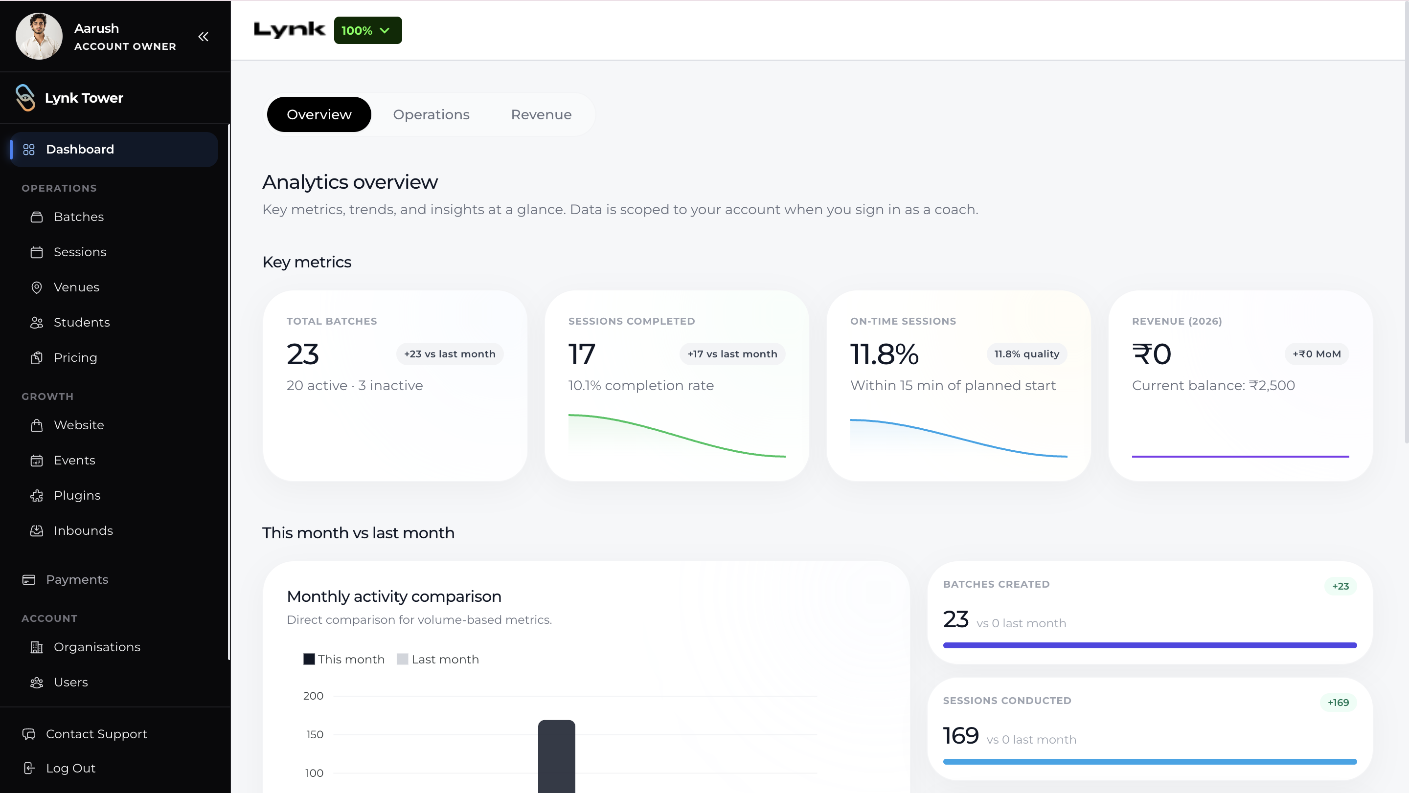
Task: Click the Pricing tag icon
Action: tap(37, 357)
